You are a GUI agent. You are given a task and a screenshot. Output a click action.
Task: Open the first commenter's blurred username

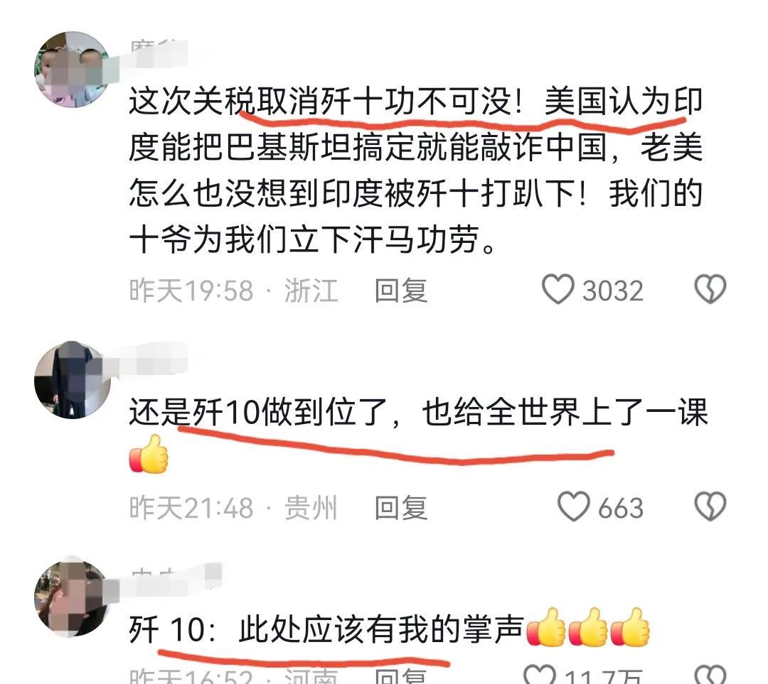(158, 53)
